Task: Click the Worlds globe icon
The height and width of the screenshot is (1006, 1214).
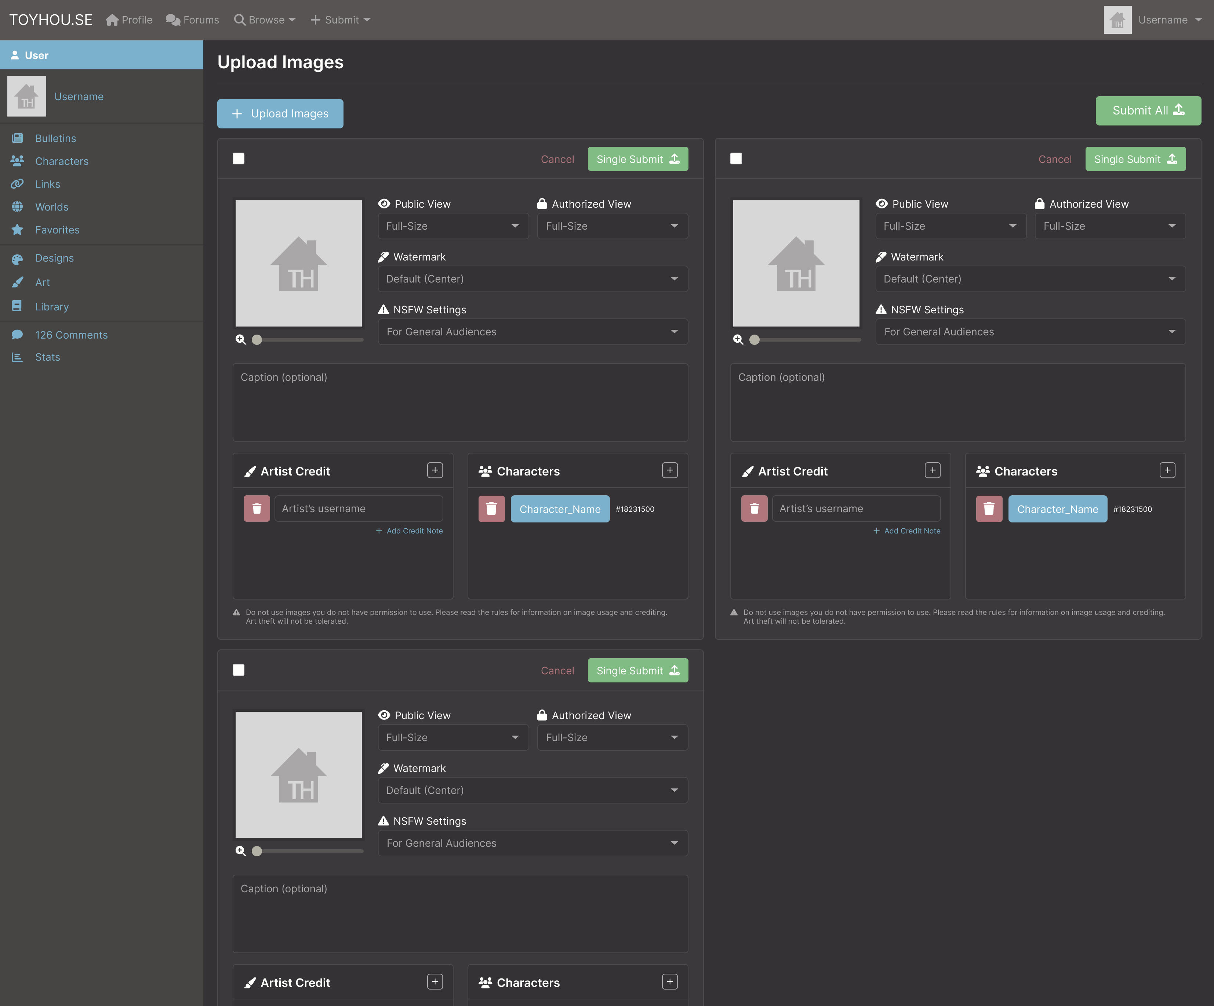Action: [x=17, y=207]
